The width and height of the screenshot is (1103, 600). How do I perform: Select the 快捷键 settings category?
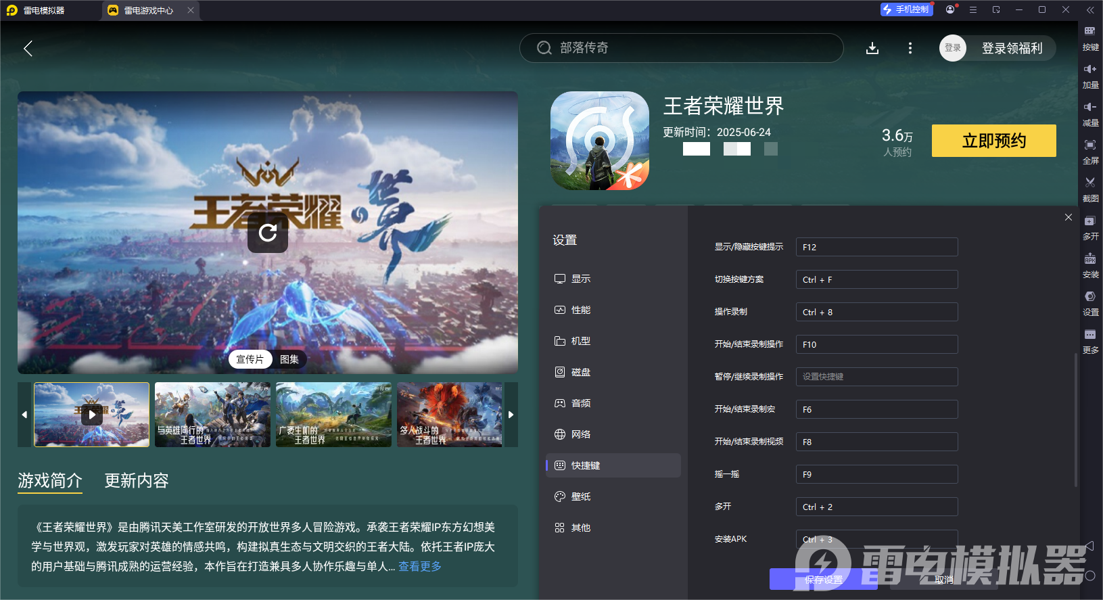click(x=613, y=465)
